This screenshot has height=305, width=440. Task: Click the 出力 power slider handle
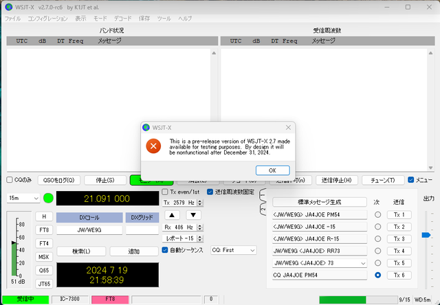(x=426, y=235)
